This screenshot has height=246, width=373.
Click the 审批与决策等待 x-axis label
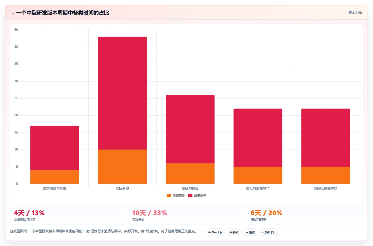click(258, 189)
